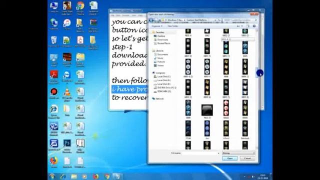Select DVD RW Drive in navigation pane

coord(166,87)
